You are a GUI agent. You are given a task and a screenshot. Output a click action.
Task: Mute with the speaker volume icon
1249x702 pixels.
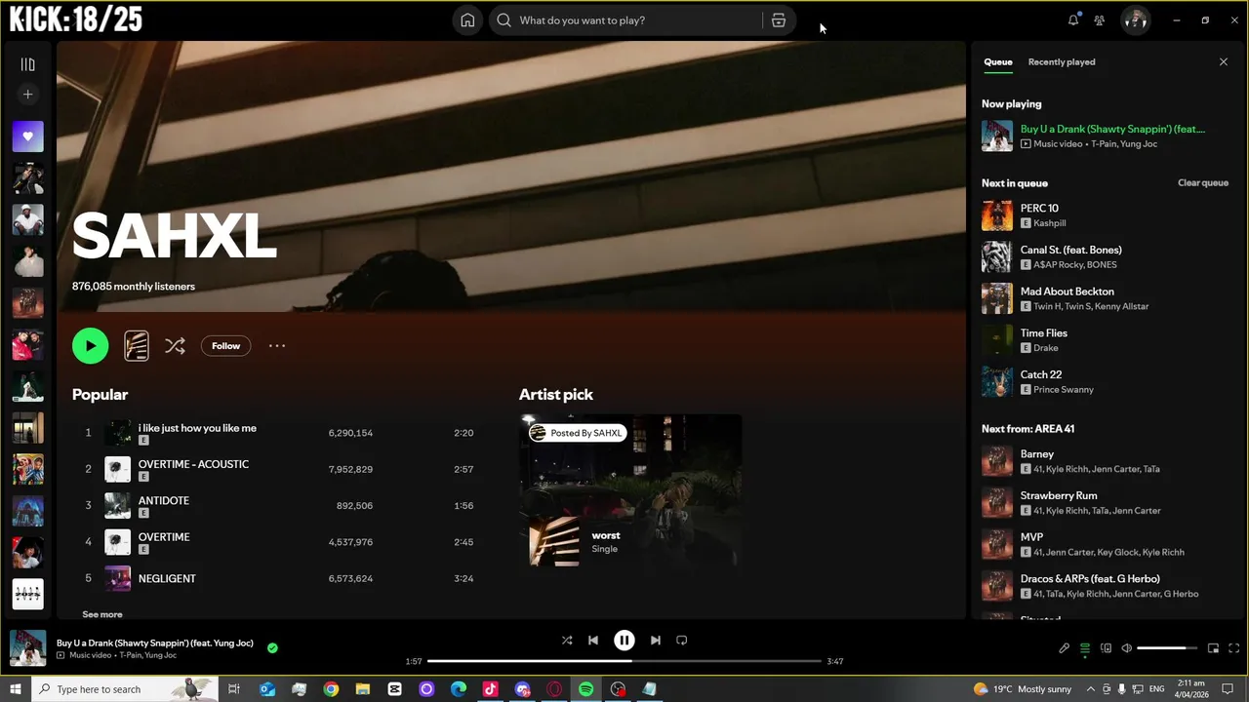pos(1126,648)
